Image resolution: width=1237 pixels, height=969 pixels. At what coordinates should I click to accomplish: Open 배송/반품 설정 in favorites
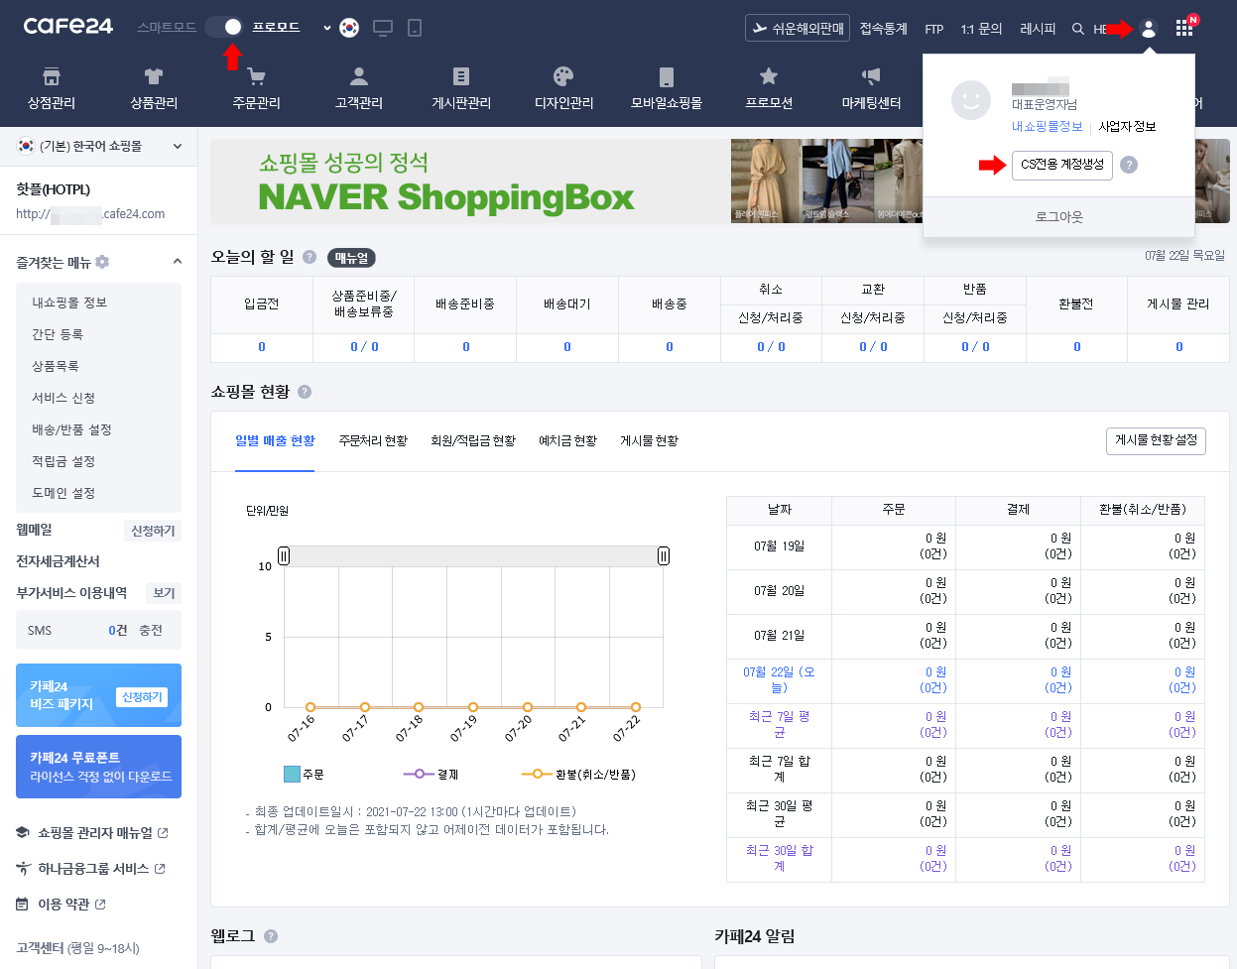[71, 429]
